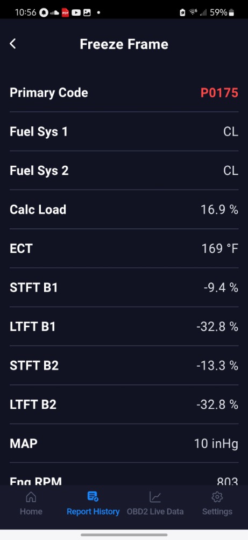Tap the STFT B2 value -13.3 %

tap(217, 366)
